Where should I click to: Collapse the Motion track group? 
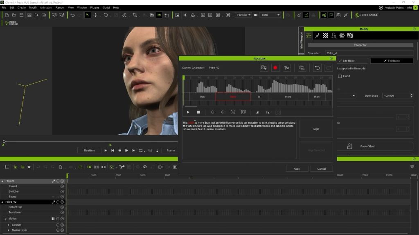(6, 219)
